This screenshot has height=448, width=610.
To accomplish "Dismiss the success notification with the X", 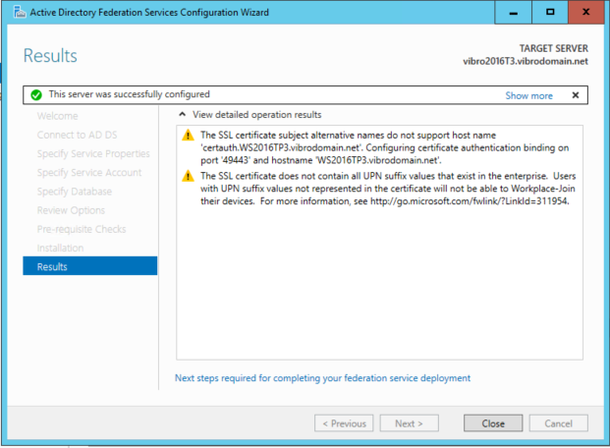I will click(x=576, y=95).
